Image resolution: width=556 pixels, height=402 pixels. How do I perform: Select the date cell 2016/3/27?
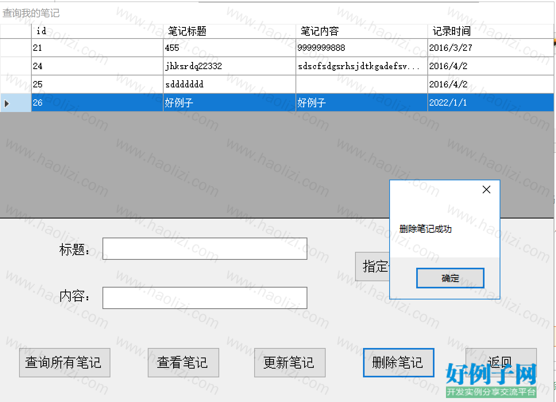(491, 48)
